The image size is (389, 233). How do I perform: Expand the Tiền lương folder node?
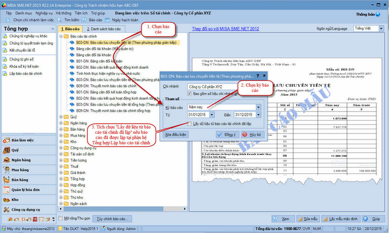click(x=60, y=160)
